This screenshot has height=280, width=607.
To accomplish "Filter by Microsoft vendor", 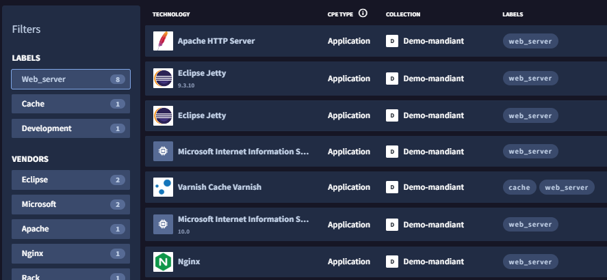I will point(70,204).
